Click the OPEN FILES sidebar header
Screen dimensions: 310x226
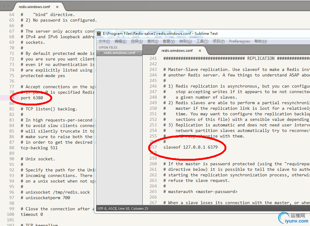(x=108, y=47)
